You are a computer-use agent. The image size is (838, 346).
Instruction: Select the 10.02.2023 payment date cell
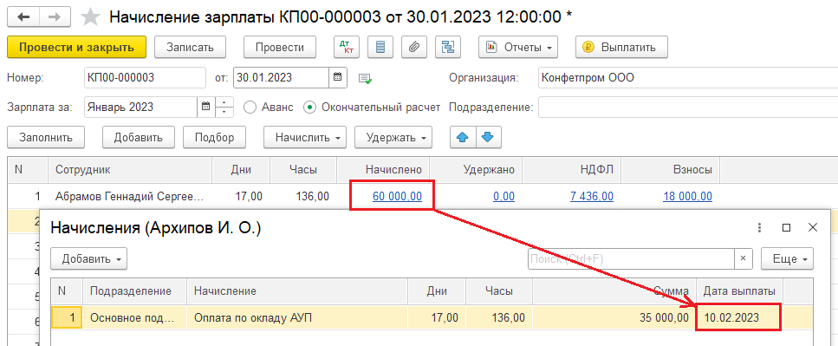click(x=740, y=317)
